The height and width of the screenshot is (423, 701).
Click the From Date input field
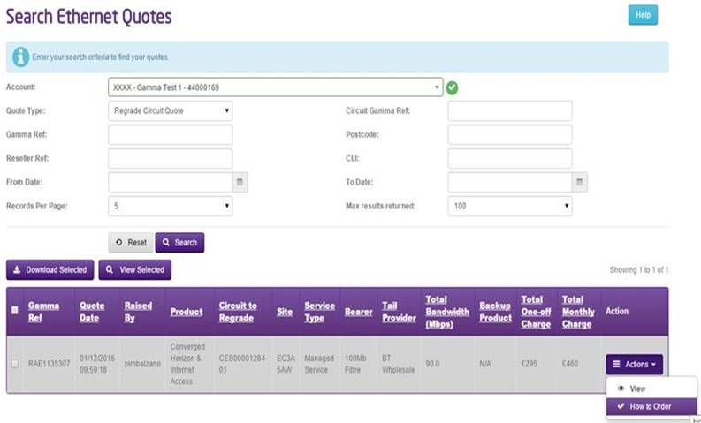tap(171, 182)
